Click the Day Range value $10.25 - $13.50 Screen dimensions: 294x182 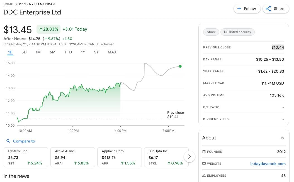[x=270, y=59]
